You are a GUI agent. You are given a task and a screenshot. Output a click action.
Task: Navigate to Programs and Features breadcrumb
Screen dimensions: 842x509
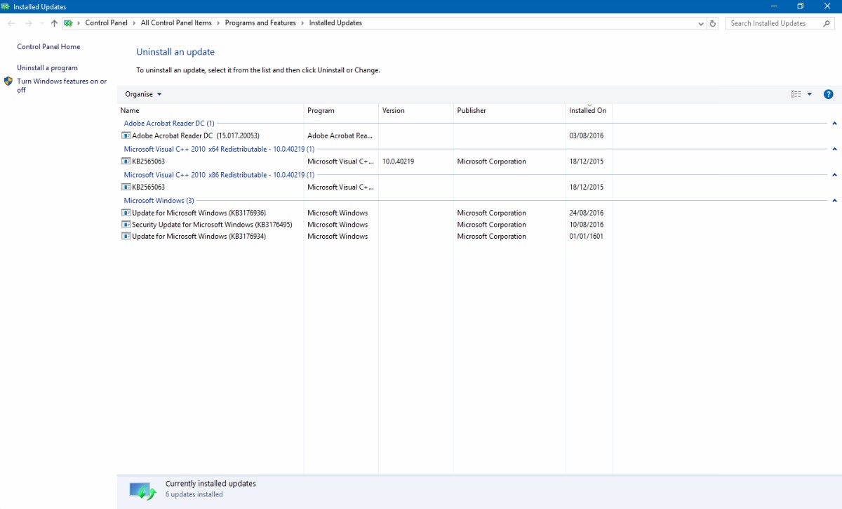pos(260,23)
